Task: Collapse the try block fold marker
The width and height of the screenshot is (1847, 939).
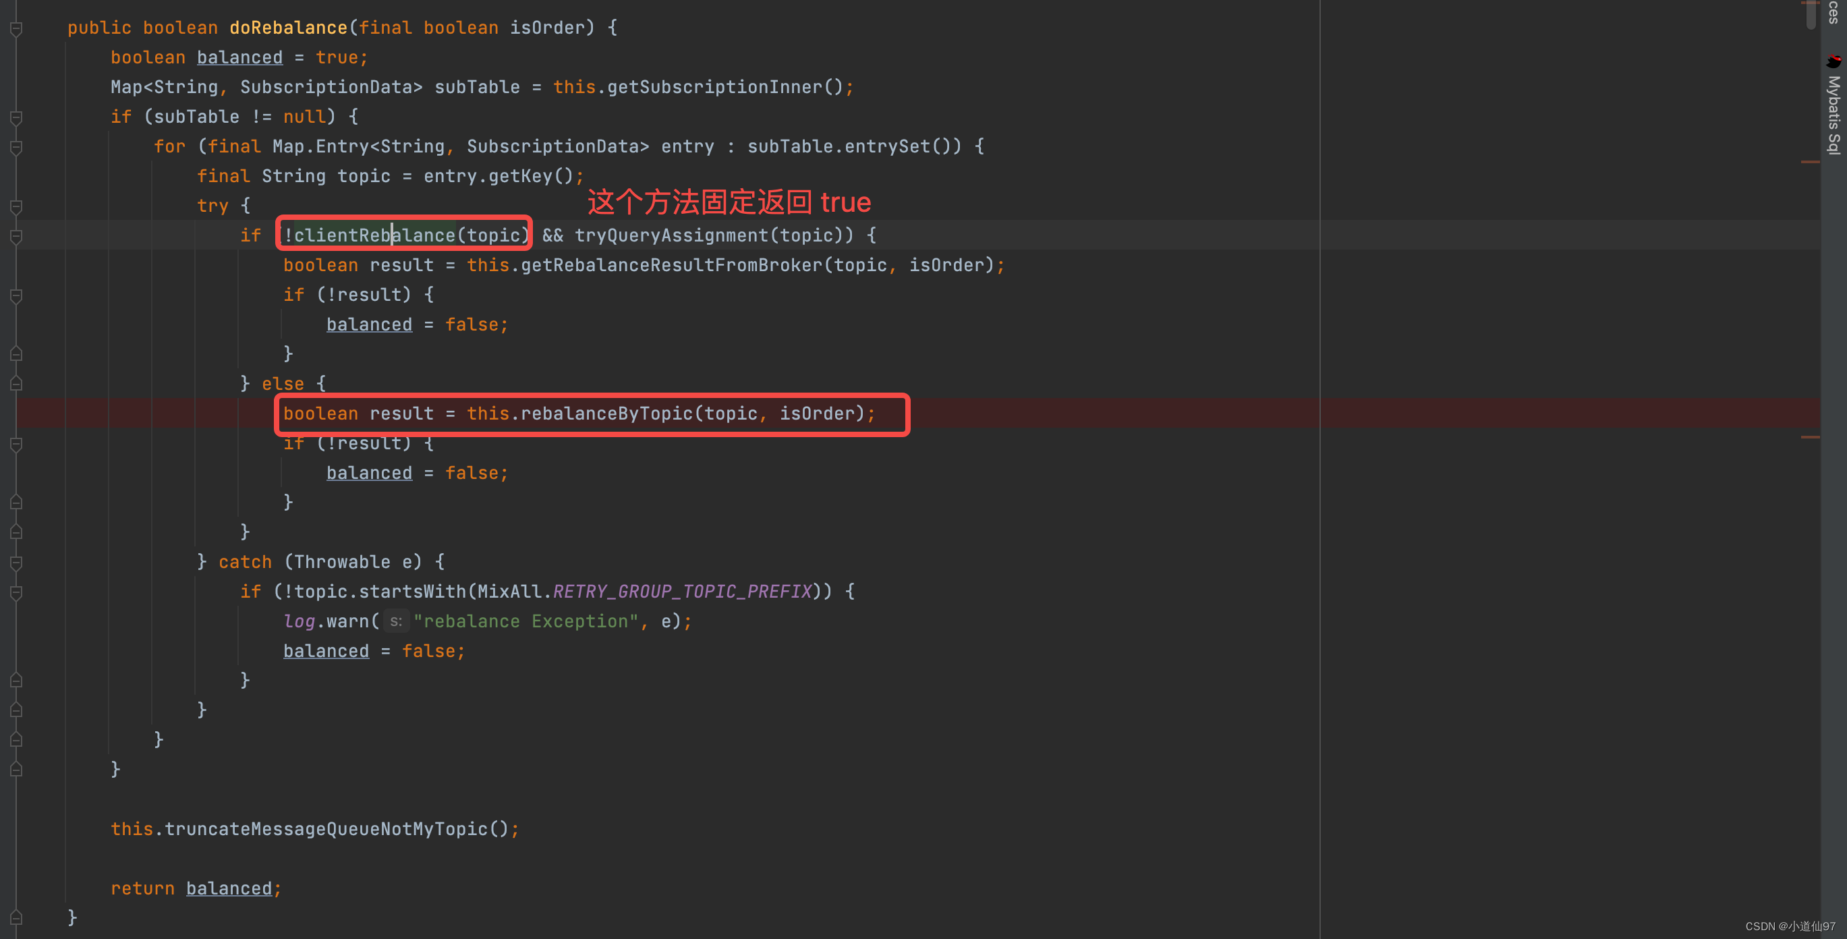Action: [16, 207]
